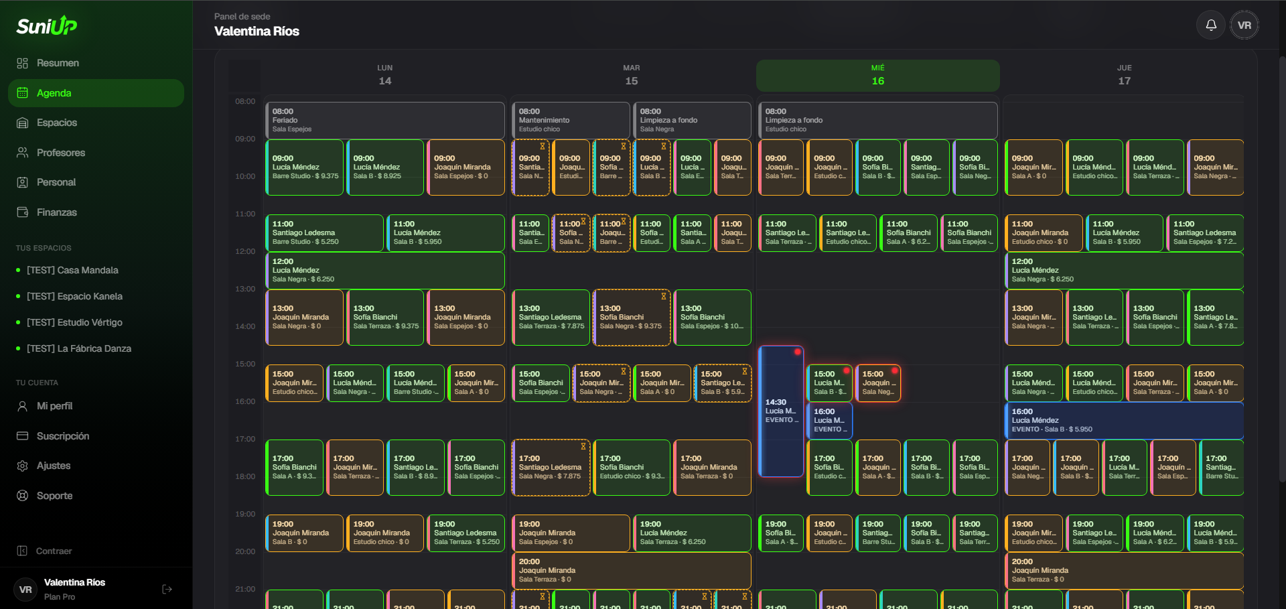Image resolution: width=1286 pixels, height=609 pixels.
Task: Select the Agenda menu item
Action: pos(96,93)
